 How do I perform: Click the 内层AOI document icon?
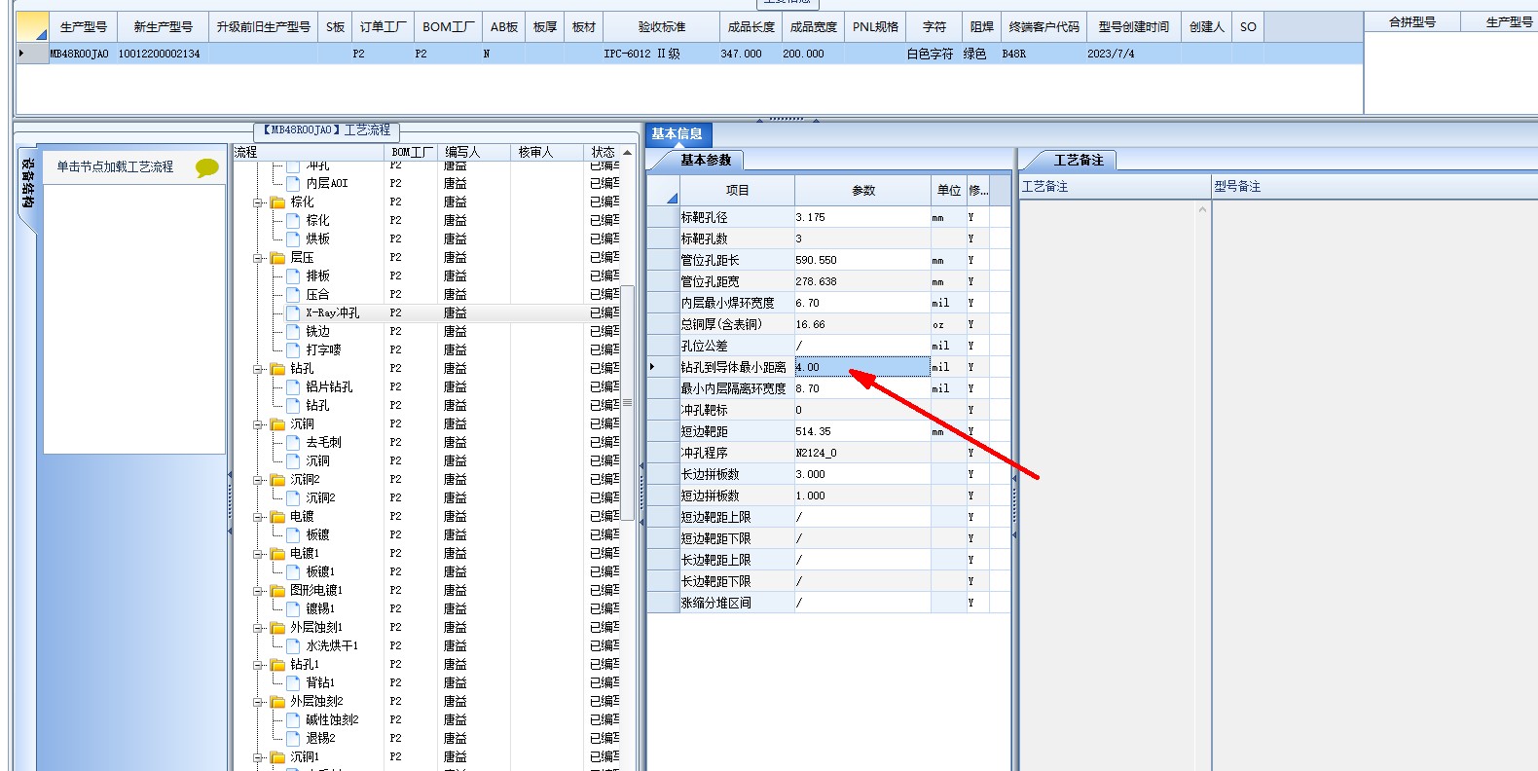click(x=293, y=183)
